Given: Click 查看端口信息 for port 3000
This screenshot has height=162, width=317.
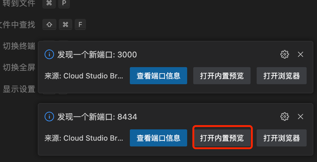Looking at the screenshot, I should 158,76.
